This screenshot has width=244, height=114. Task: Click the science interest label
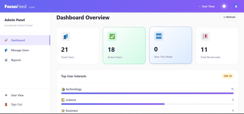pos(71,100)
